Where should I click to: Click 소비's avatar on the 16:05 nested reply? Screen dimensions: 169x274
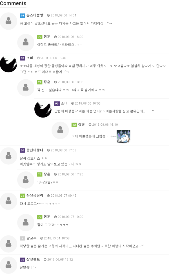[43, 109]
